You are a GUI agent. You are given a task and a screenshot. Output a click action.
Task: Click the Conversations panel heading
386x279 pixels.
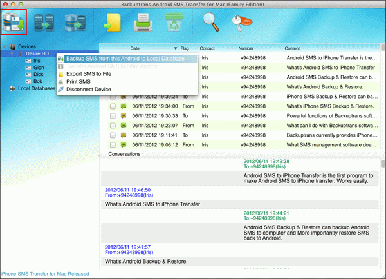tap(124, 154)
